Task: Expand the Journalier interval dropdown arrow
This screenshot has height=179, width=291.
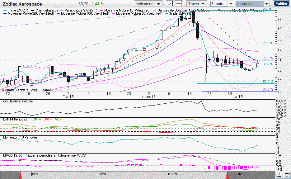Action: (266, 4)
